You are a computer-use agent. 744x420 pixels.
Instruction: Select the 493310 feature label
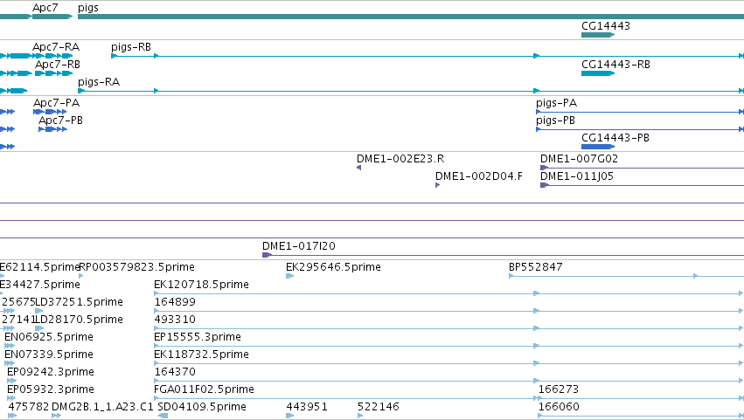175,320
